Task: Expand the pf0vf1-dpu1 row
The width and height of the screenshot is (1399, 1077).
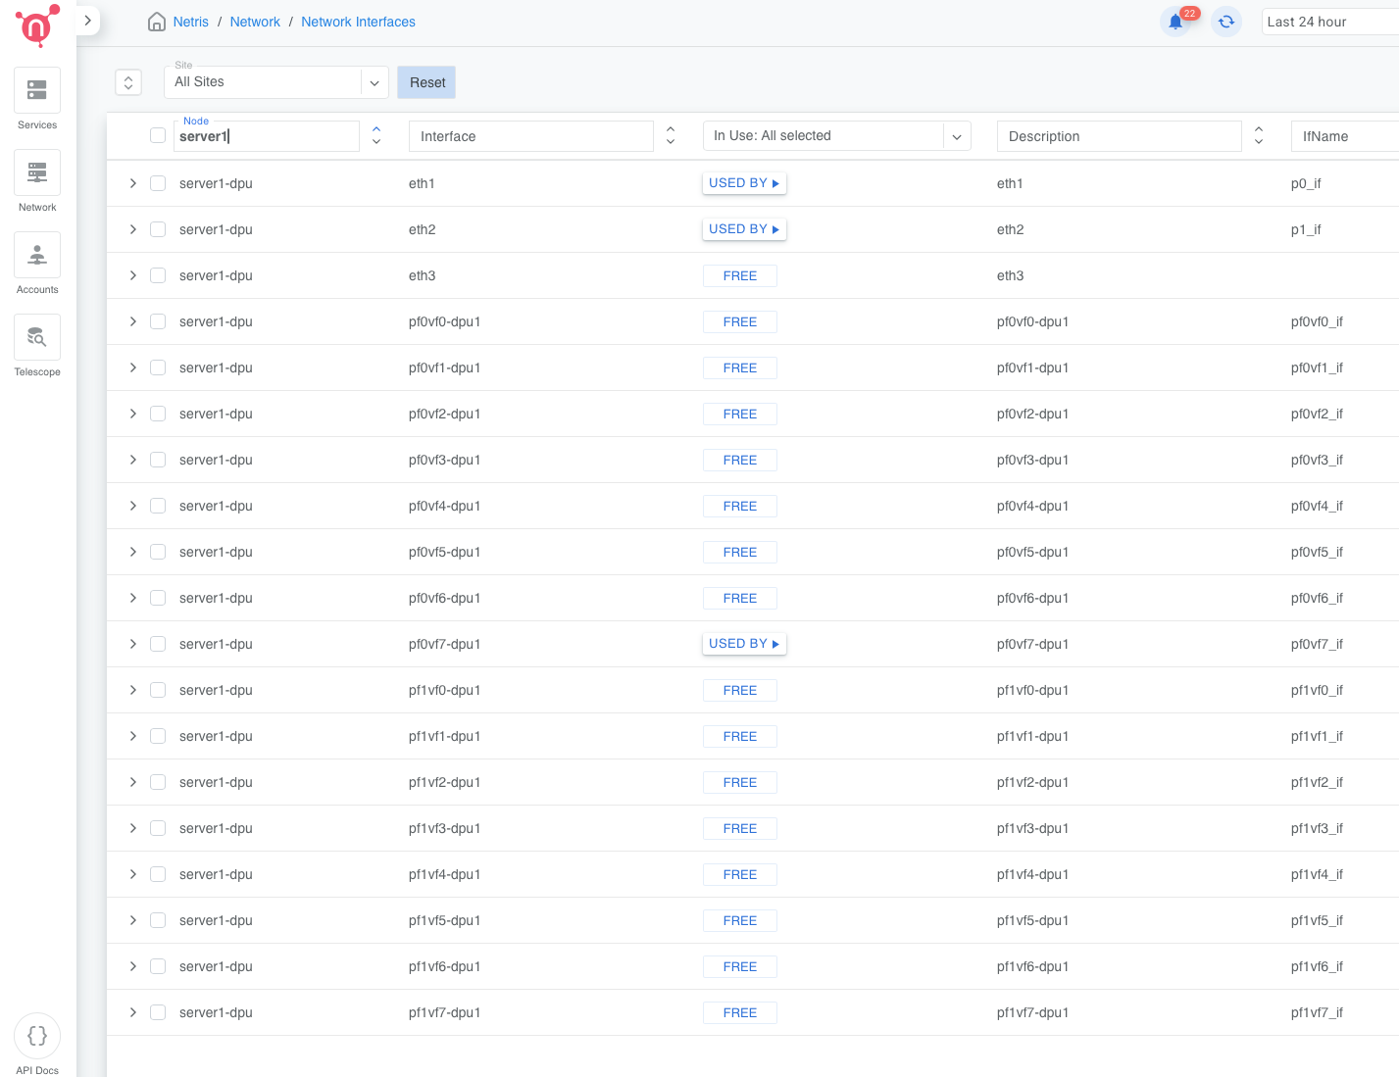Action: point(133,367)
